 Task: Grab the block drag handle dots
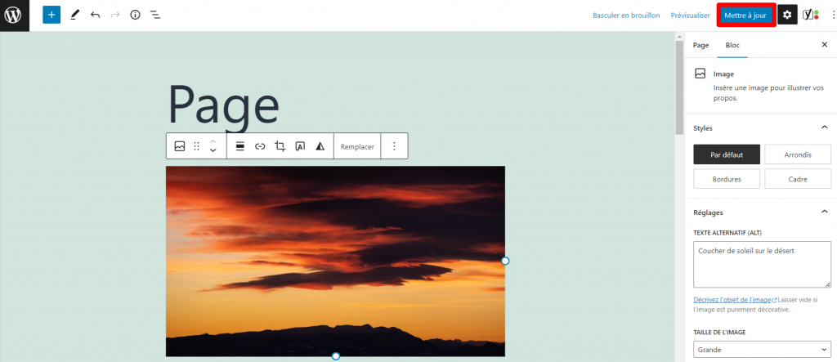pyautogui.click(x=196, y=146)
